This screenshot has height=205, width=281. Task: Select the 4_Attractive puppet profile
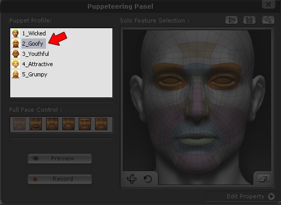(x=37, y=64)
